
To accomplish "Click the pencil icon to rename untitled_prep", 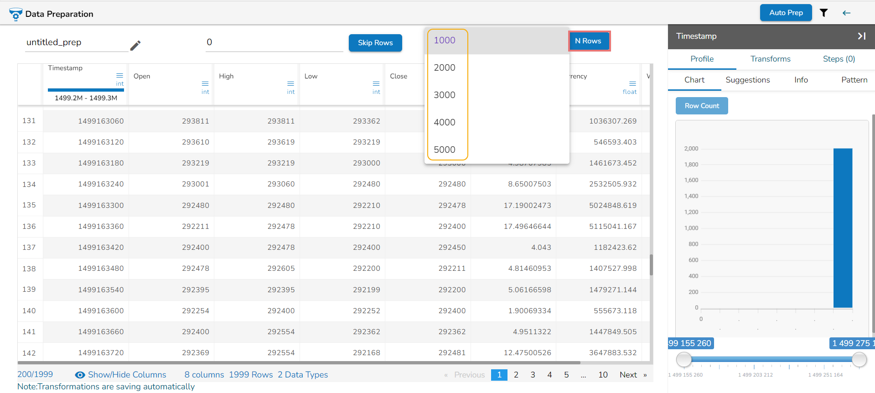I will (135, 45).
